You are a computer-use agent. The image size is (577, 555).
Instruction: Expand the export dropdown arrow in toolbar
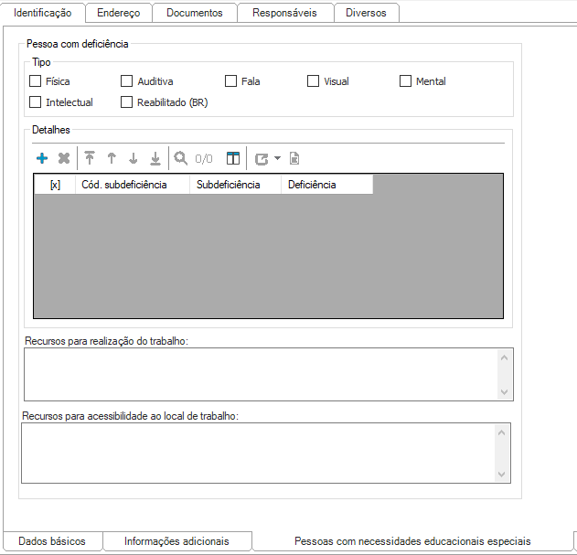(277, 158)
